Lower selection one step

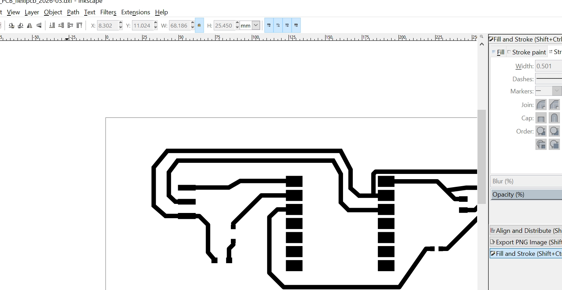click(61, 25)
